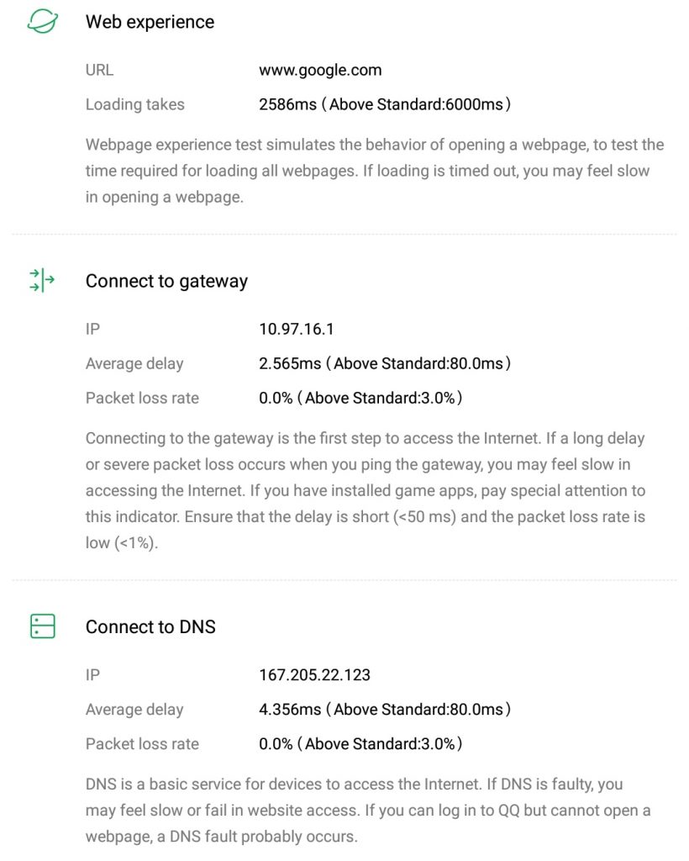Click the 4.356ms DNS average delay value
The width and height of the screenshot is (689, 861).
click(385, 710)
